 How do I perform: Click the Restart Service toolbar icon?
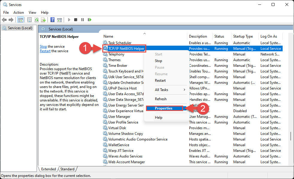(89, 20)
